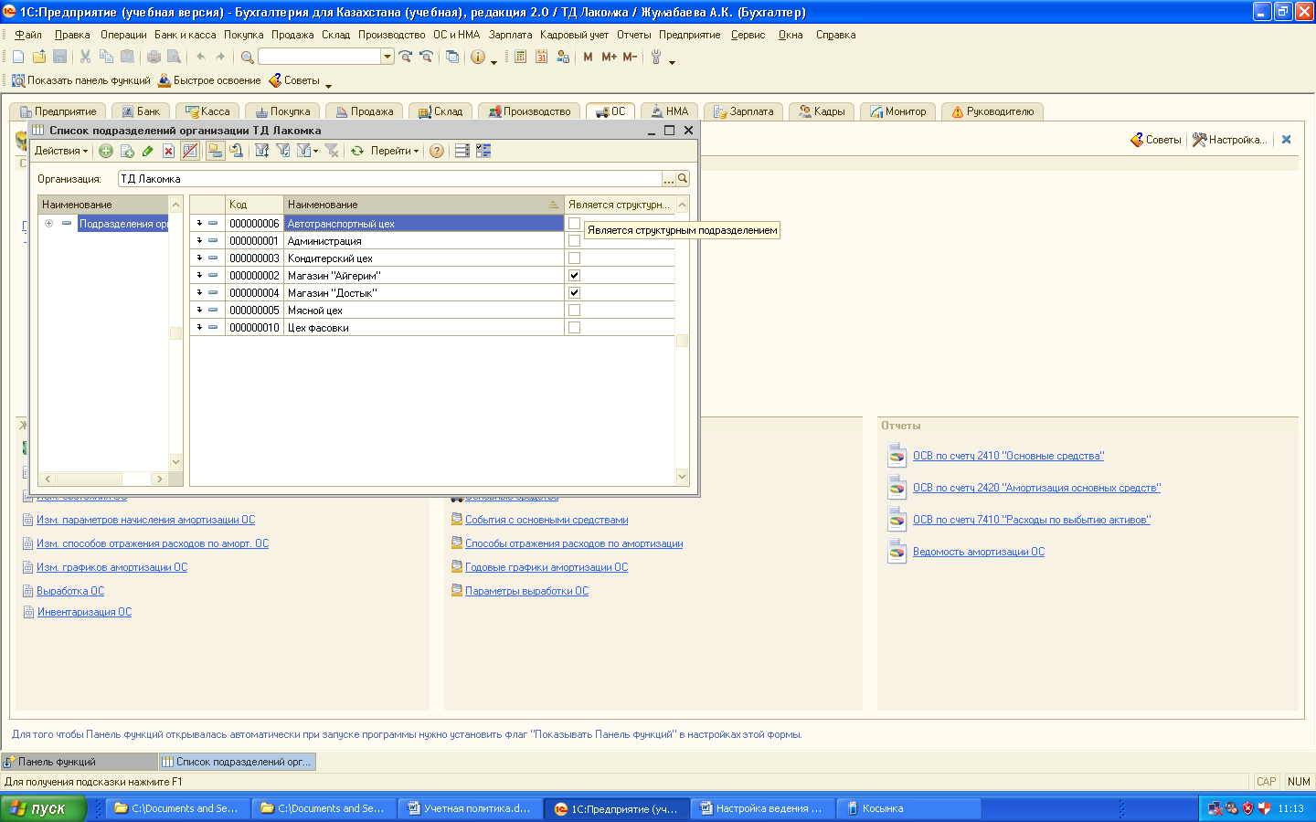Image resolution: width=1316 pixels, height=822 pixels.
Task: Click Move to group icon in list toolbar
Action: tap(237, 151)
